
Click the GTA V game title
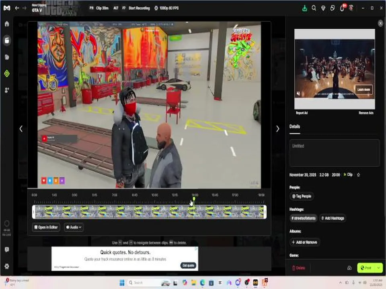[x=37, y=10]
